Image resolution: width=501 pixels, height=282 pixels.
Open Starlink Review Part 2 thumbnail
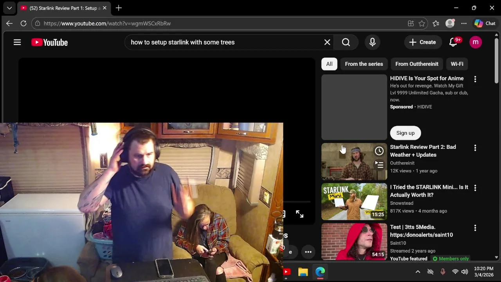tap(354, 162)
